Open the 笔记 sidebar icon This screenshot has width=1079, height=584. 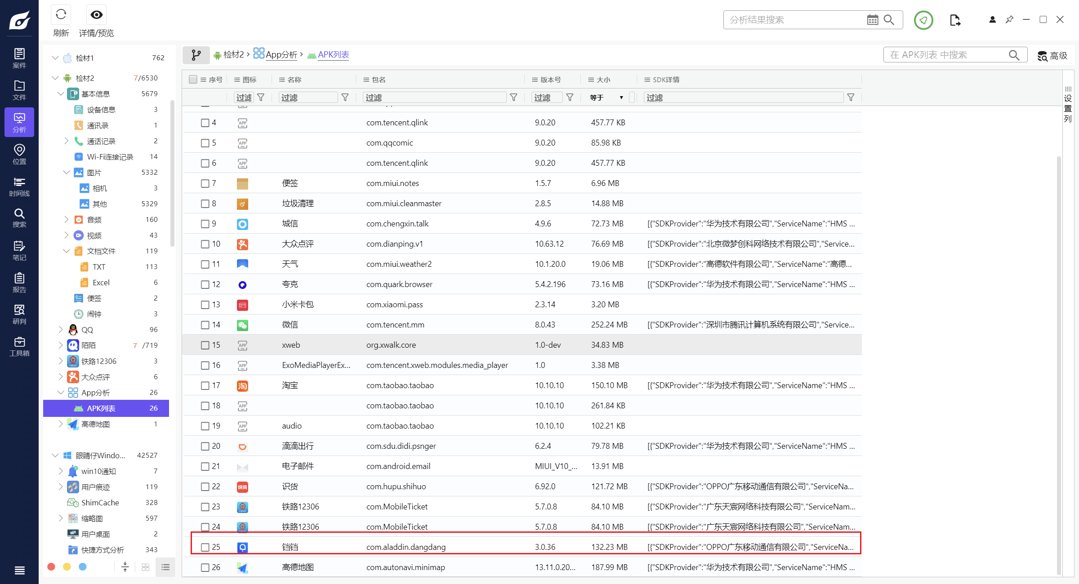coord(19,250)
